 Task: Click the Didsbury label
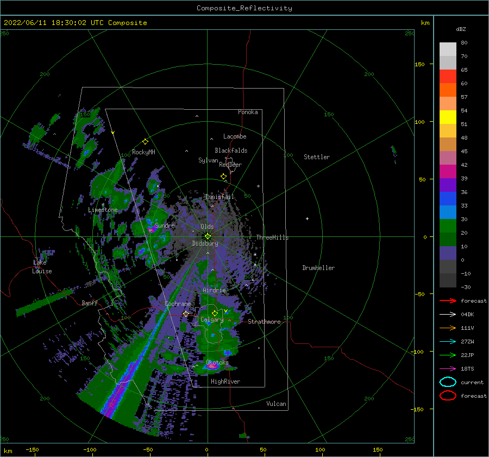[x=205, y=243]
